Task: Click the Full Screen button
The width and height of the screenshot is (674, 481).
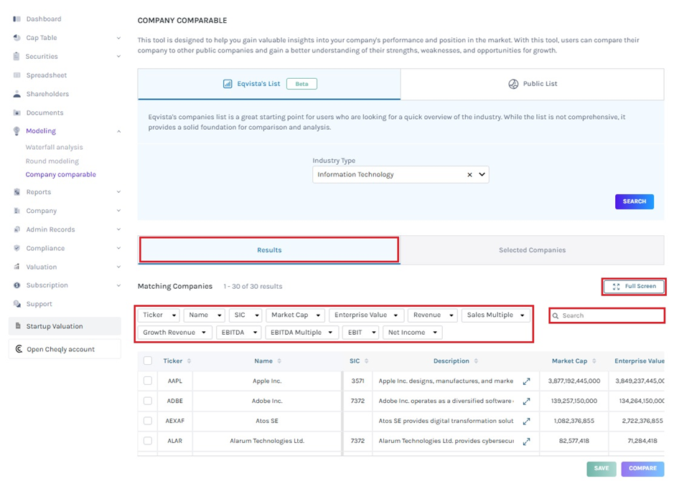Action: tap(634, 287)
